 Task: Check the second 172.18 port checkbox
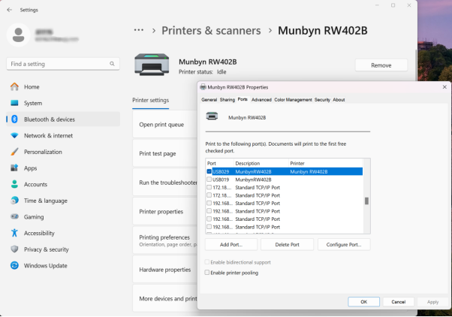[209, 195]
